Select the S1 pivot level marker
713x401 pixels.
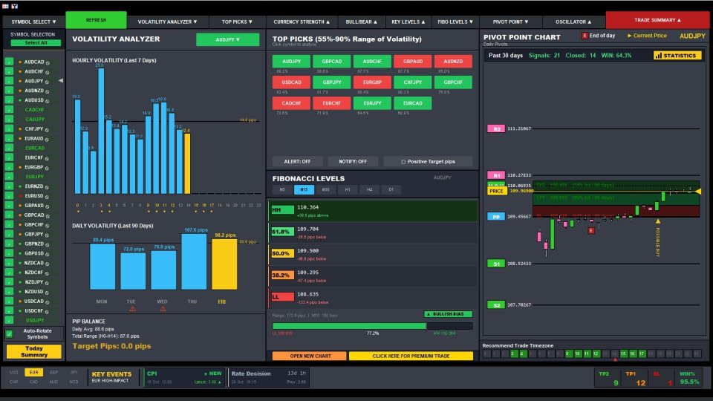(496, 264)
